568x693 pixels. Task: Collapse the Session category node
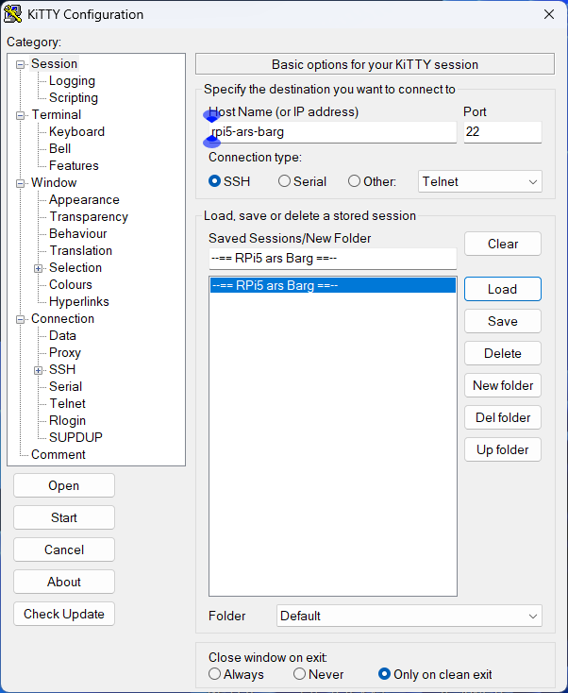point(21,64)
